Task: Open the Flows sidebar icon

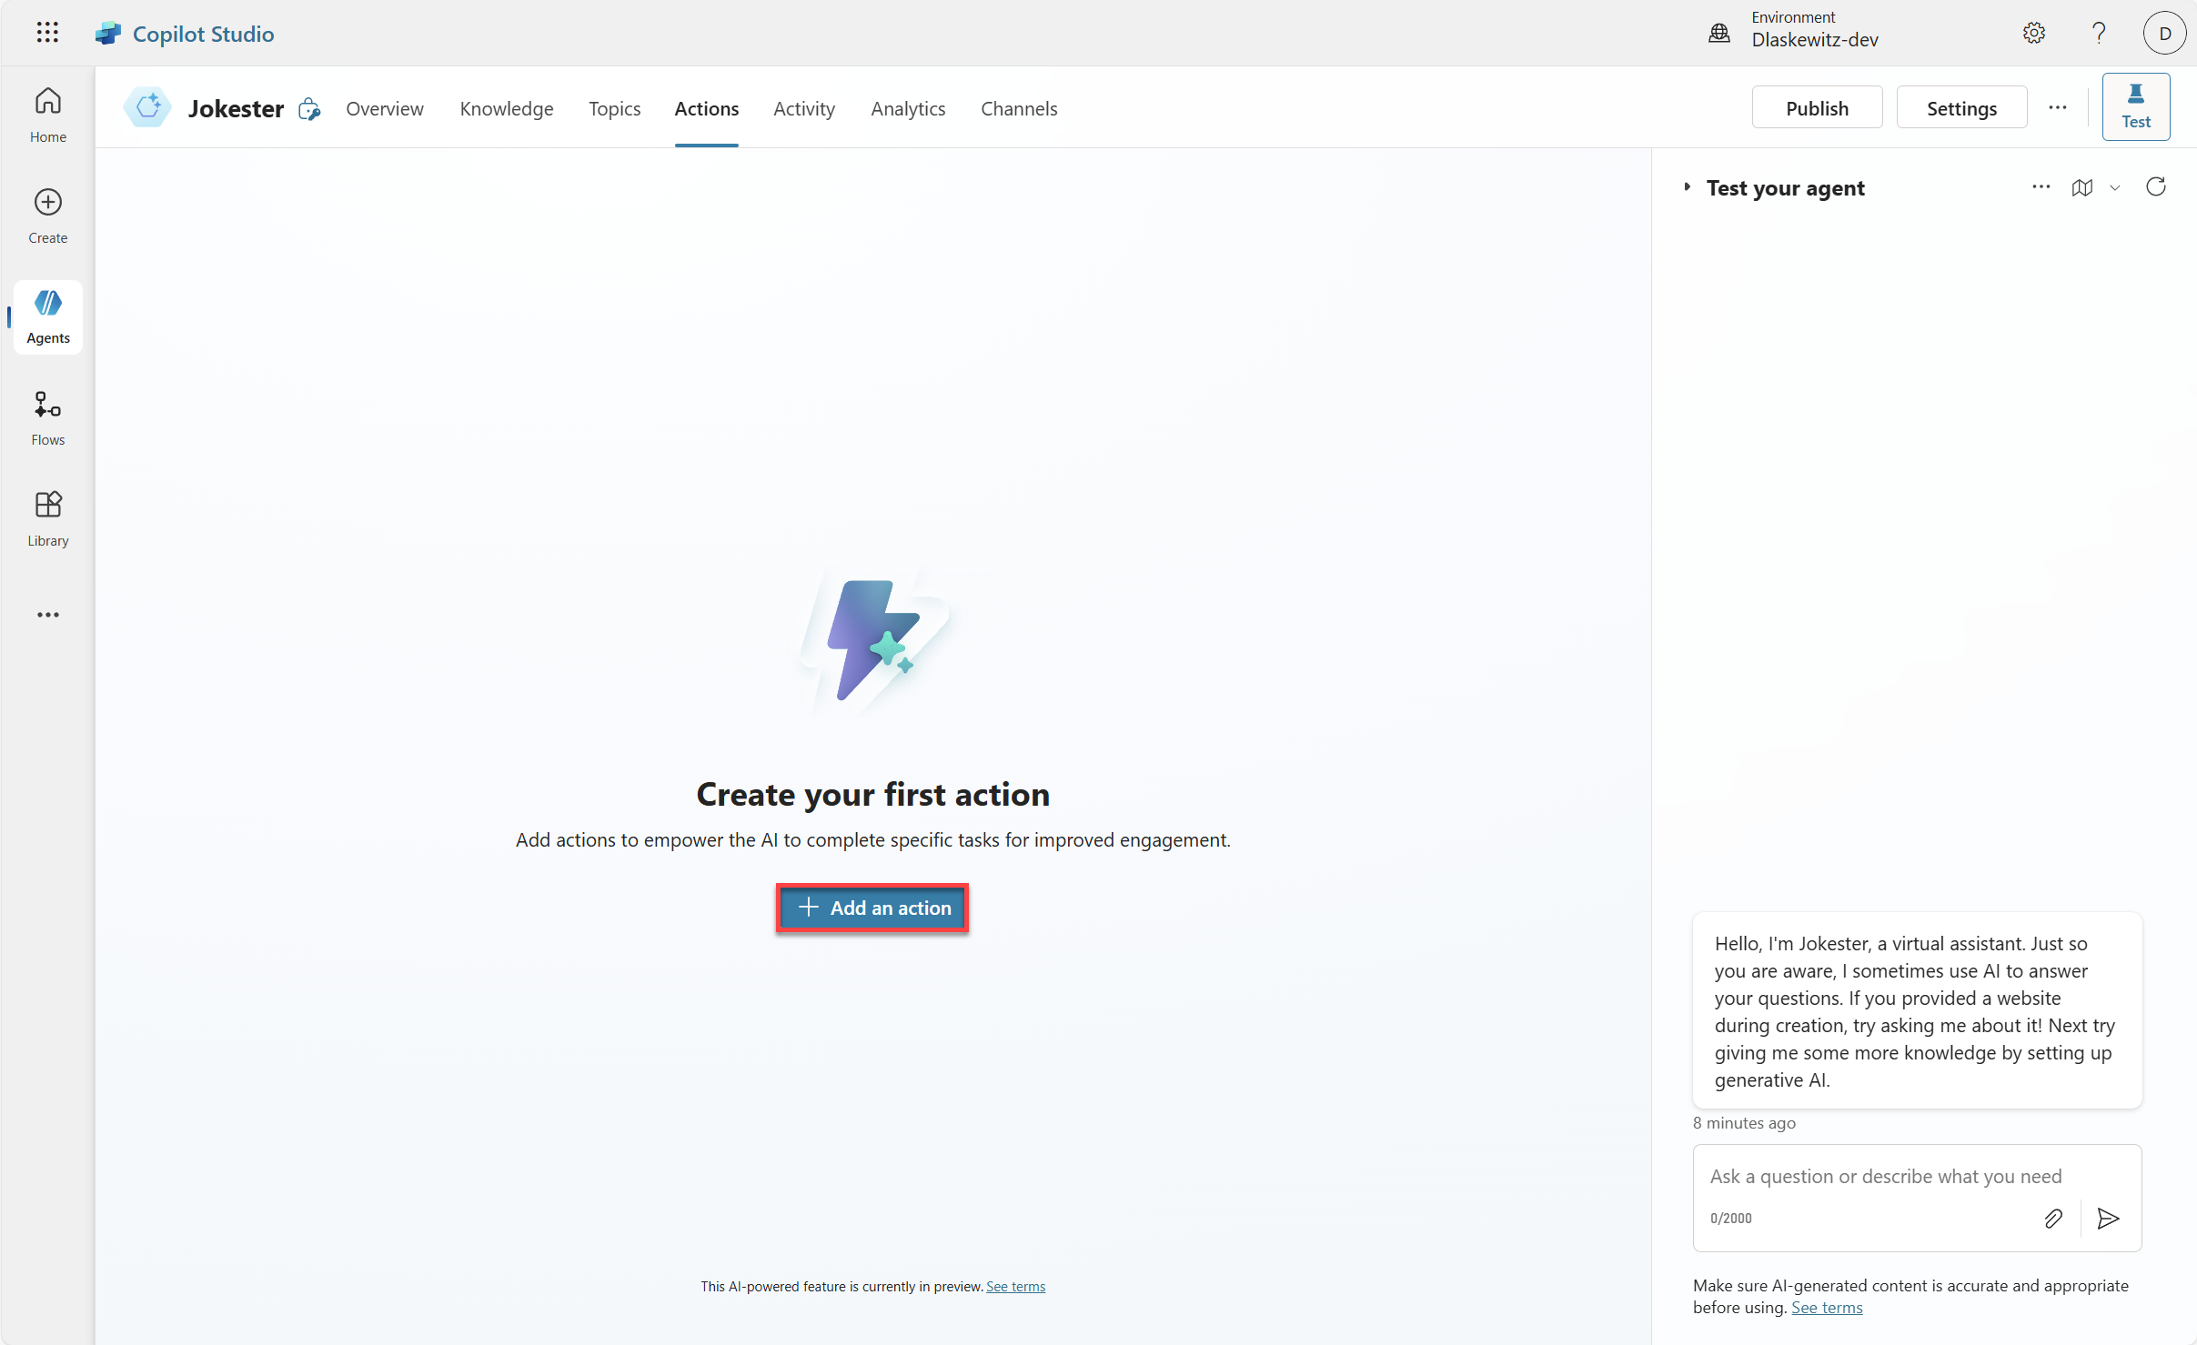Action: [47, 417]
